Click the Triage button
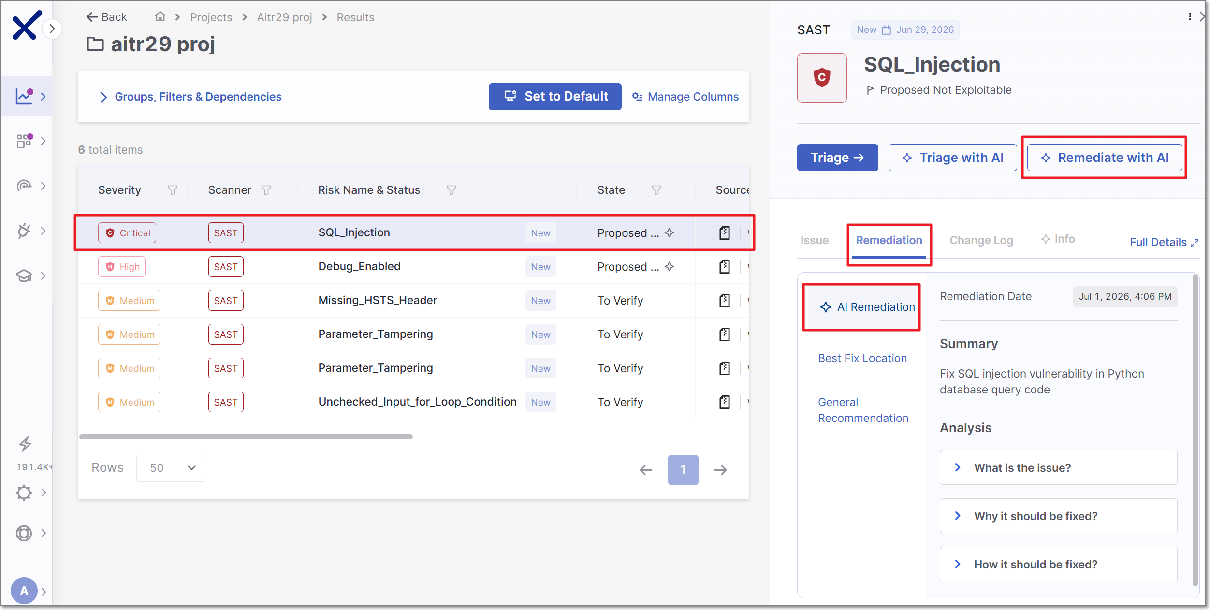1210x610 pixels. 837,158
